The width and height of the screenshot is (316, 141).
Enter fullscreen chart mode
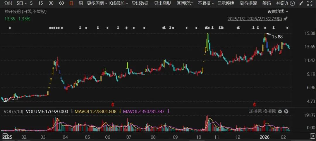click(x=310, y=4)
